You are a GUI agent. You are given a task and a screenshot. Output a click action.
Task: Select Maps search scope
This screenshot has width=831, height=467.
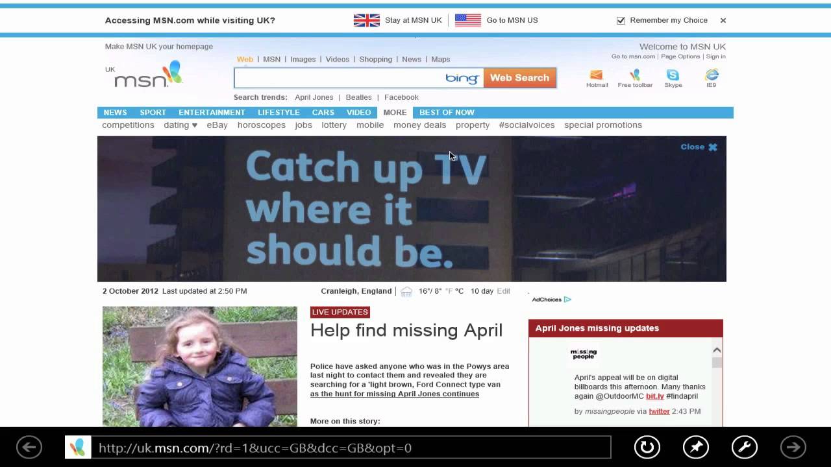tap(440, 59)
